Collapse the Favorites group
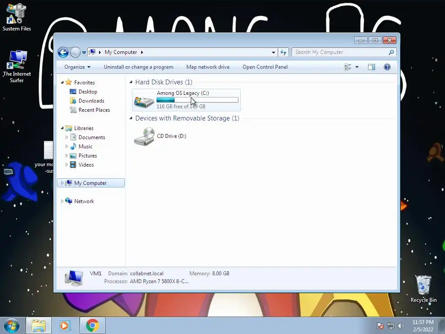445x334 pixels. pos(63,82)
